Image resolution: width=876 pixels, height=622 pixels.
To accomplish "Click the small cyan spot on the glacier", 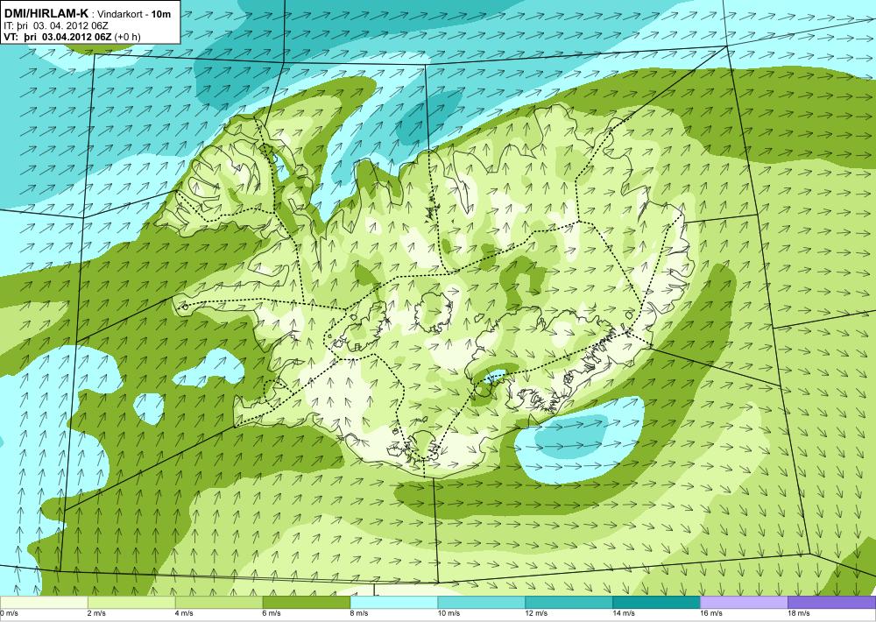I will (494, 375).
